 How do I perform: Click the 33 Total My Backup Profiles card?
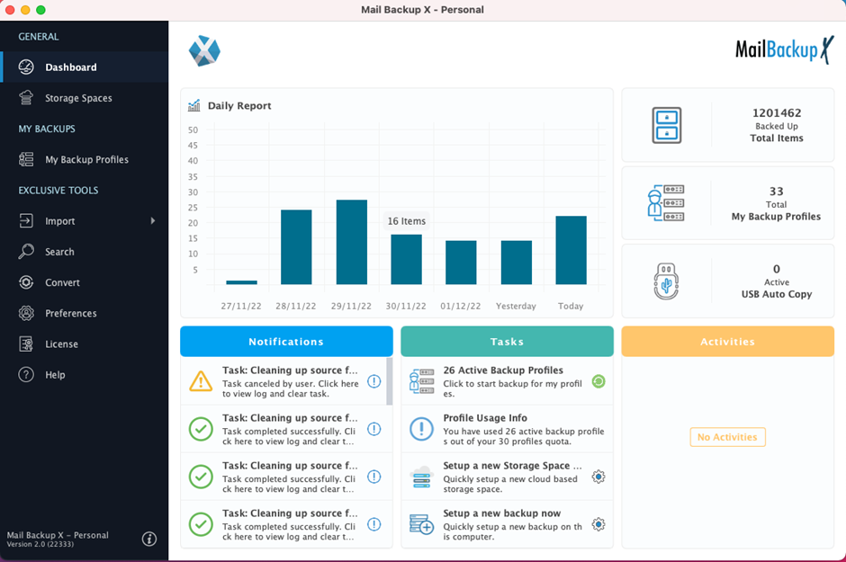728,203
